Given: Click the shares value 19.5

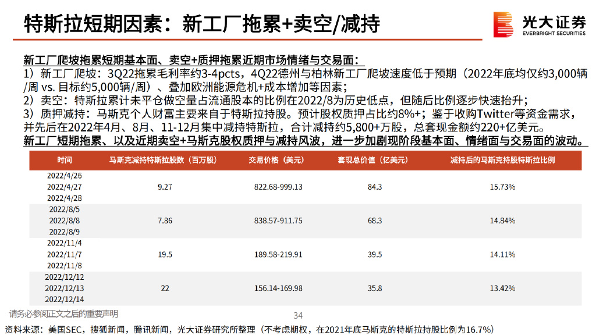Looking at the screenshot, I should point(165,255).
